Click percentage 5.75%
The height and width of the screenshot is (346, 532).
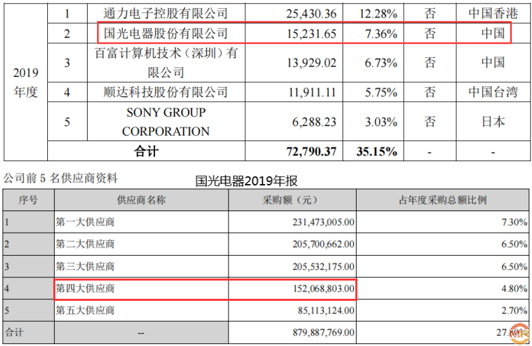[x=381, y=92]
